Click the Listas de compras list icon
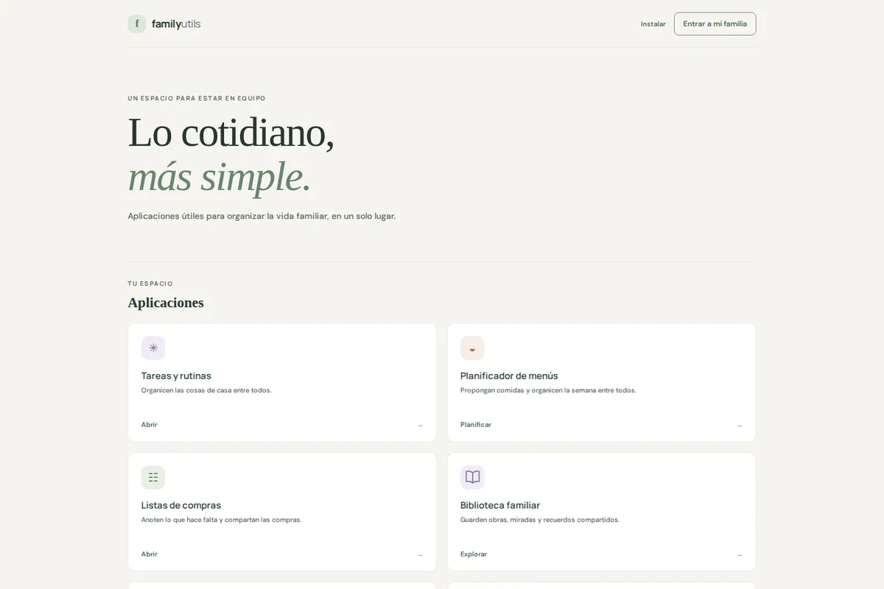Screen dimensions: 884x589 (153, 478)
